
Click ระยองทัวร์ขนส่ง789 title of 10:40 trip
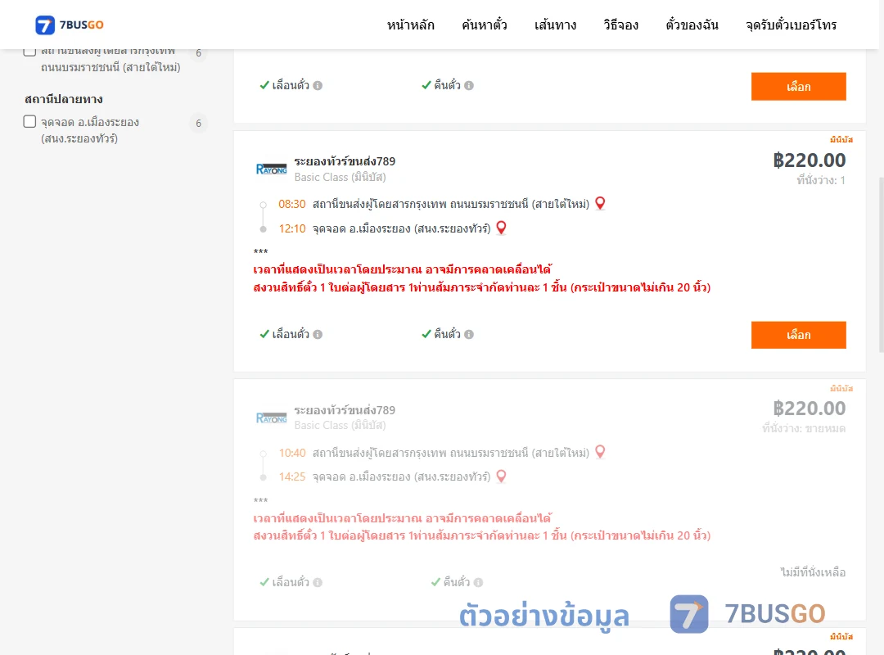click(x=345, y=410)
